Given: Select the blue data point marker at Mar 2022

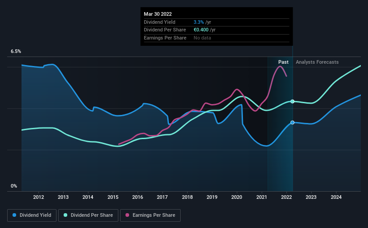Looking at the screenshot, I should point(292,123).
